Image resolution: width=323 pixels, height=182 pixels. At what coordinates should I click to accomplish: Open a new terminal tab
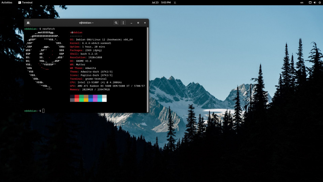(28, 22)
